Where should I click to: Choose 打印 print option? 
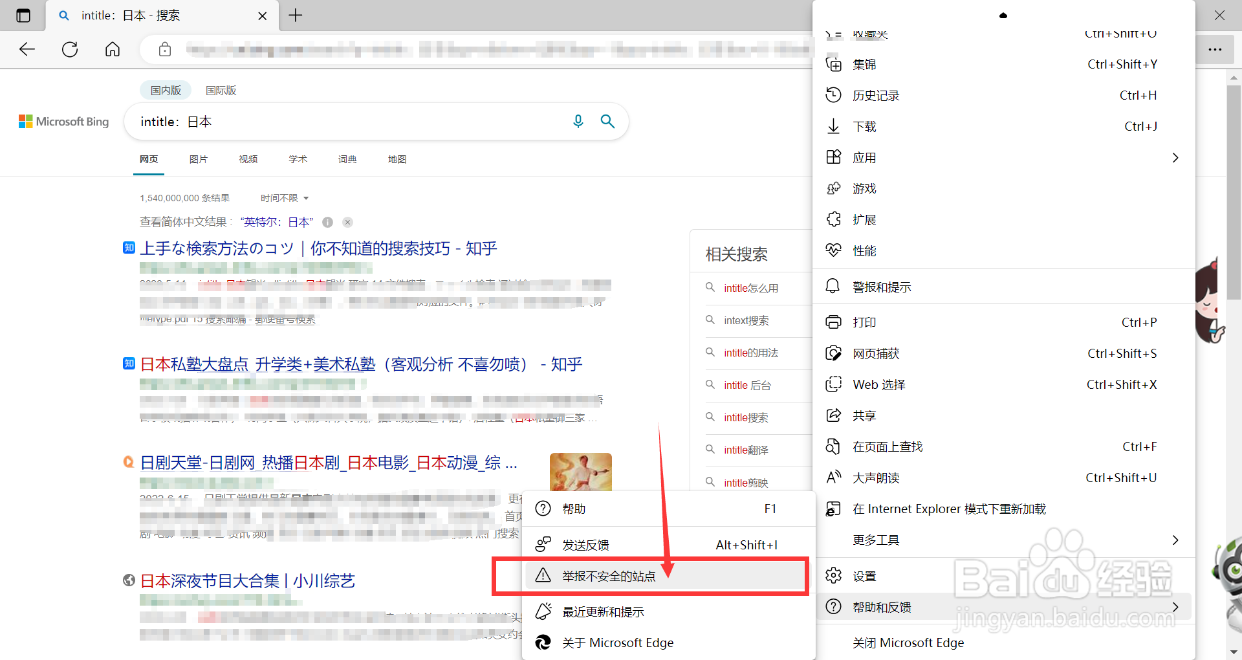point(1003,322)
